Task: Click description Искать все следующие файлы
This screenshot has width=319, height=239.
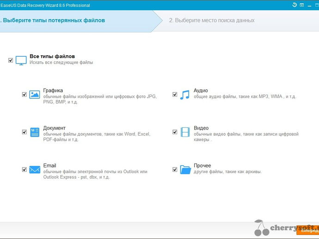Action: [x=61, y=62]
